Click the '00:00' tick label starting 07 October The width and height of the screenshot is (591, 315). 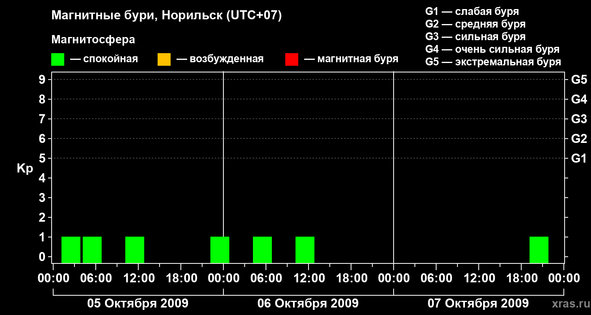point(394,278)
